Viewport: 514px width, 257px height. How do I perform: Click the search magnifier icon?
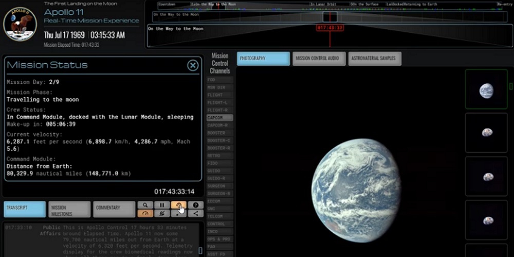[145, 205]
